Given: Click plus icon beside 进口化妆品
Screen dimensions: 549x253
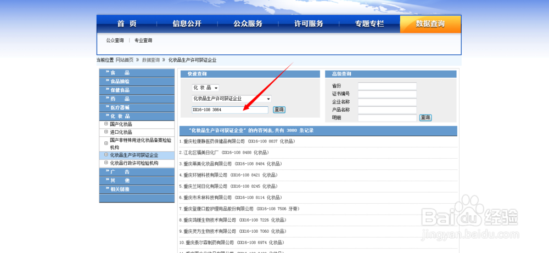Looking at the screenshot, I should coord(106,132).
